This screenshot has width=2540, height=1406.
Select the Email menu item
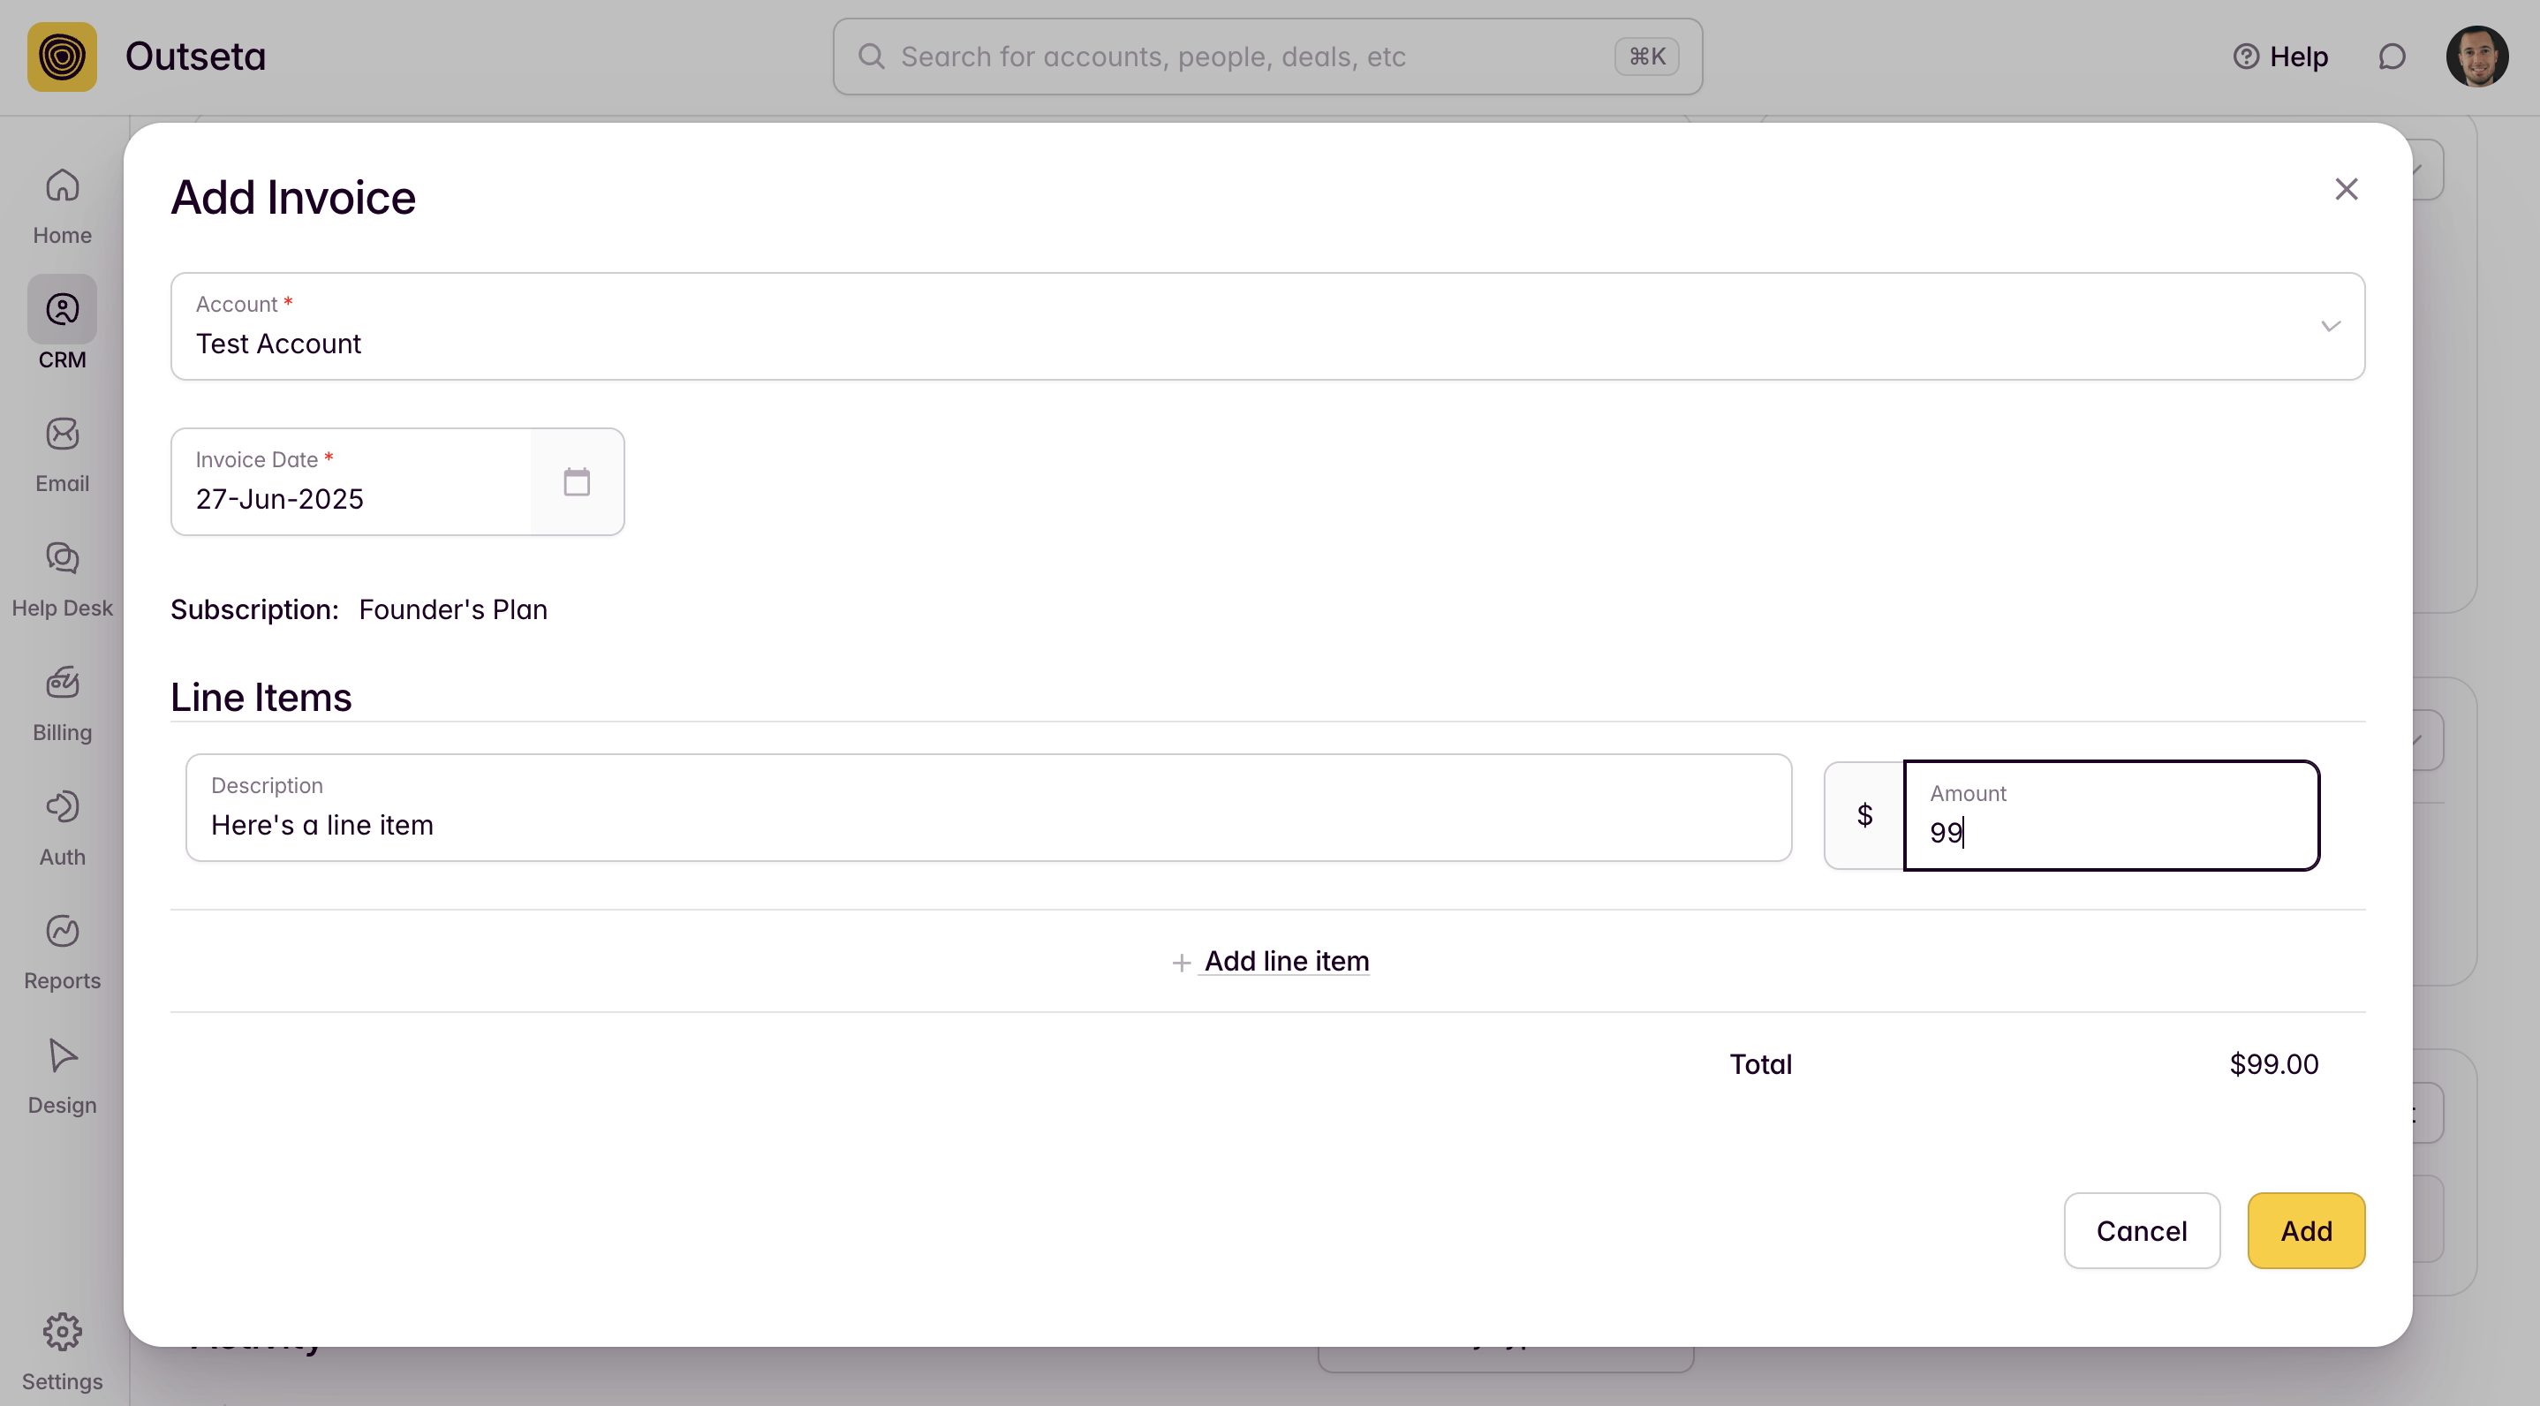[62, 456]
